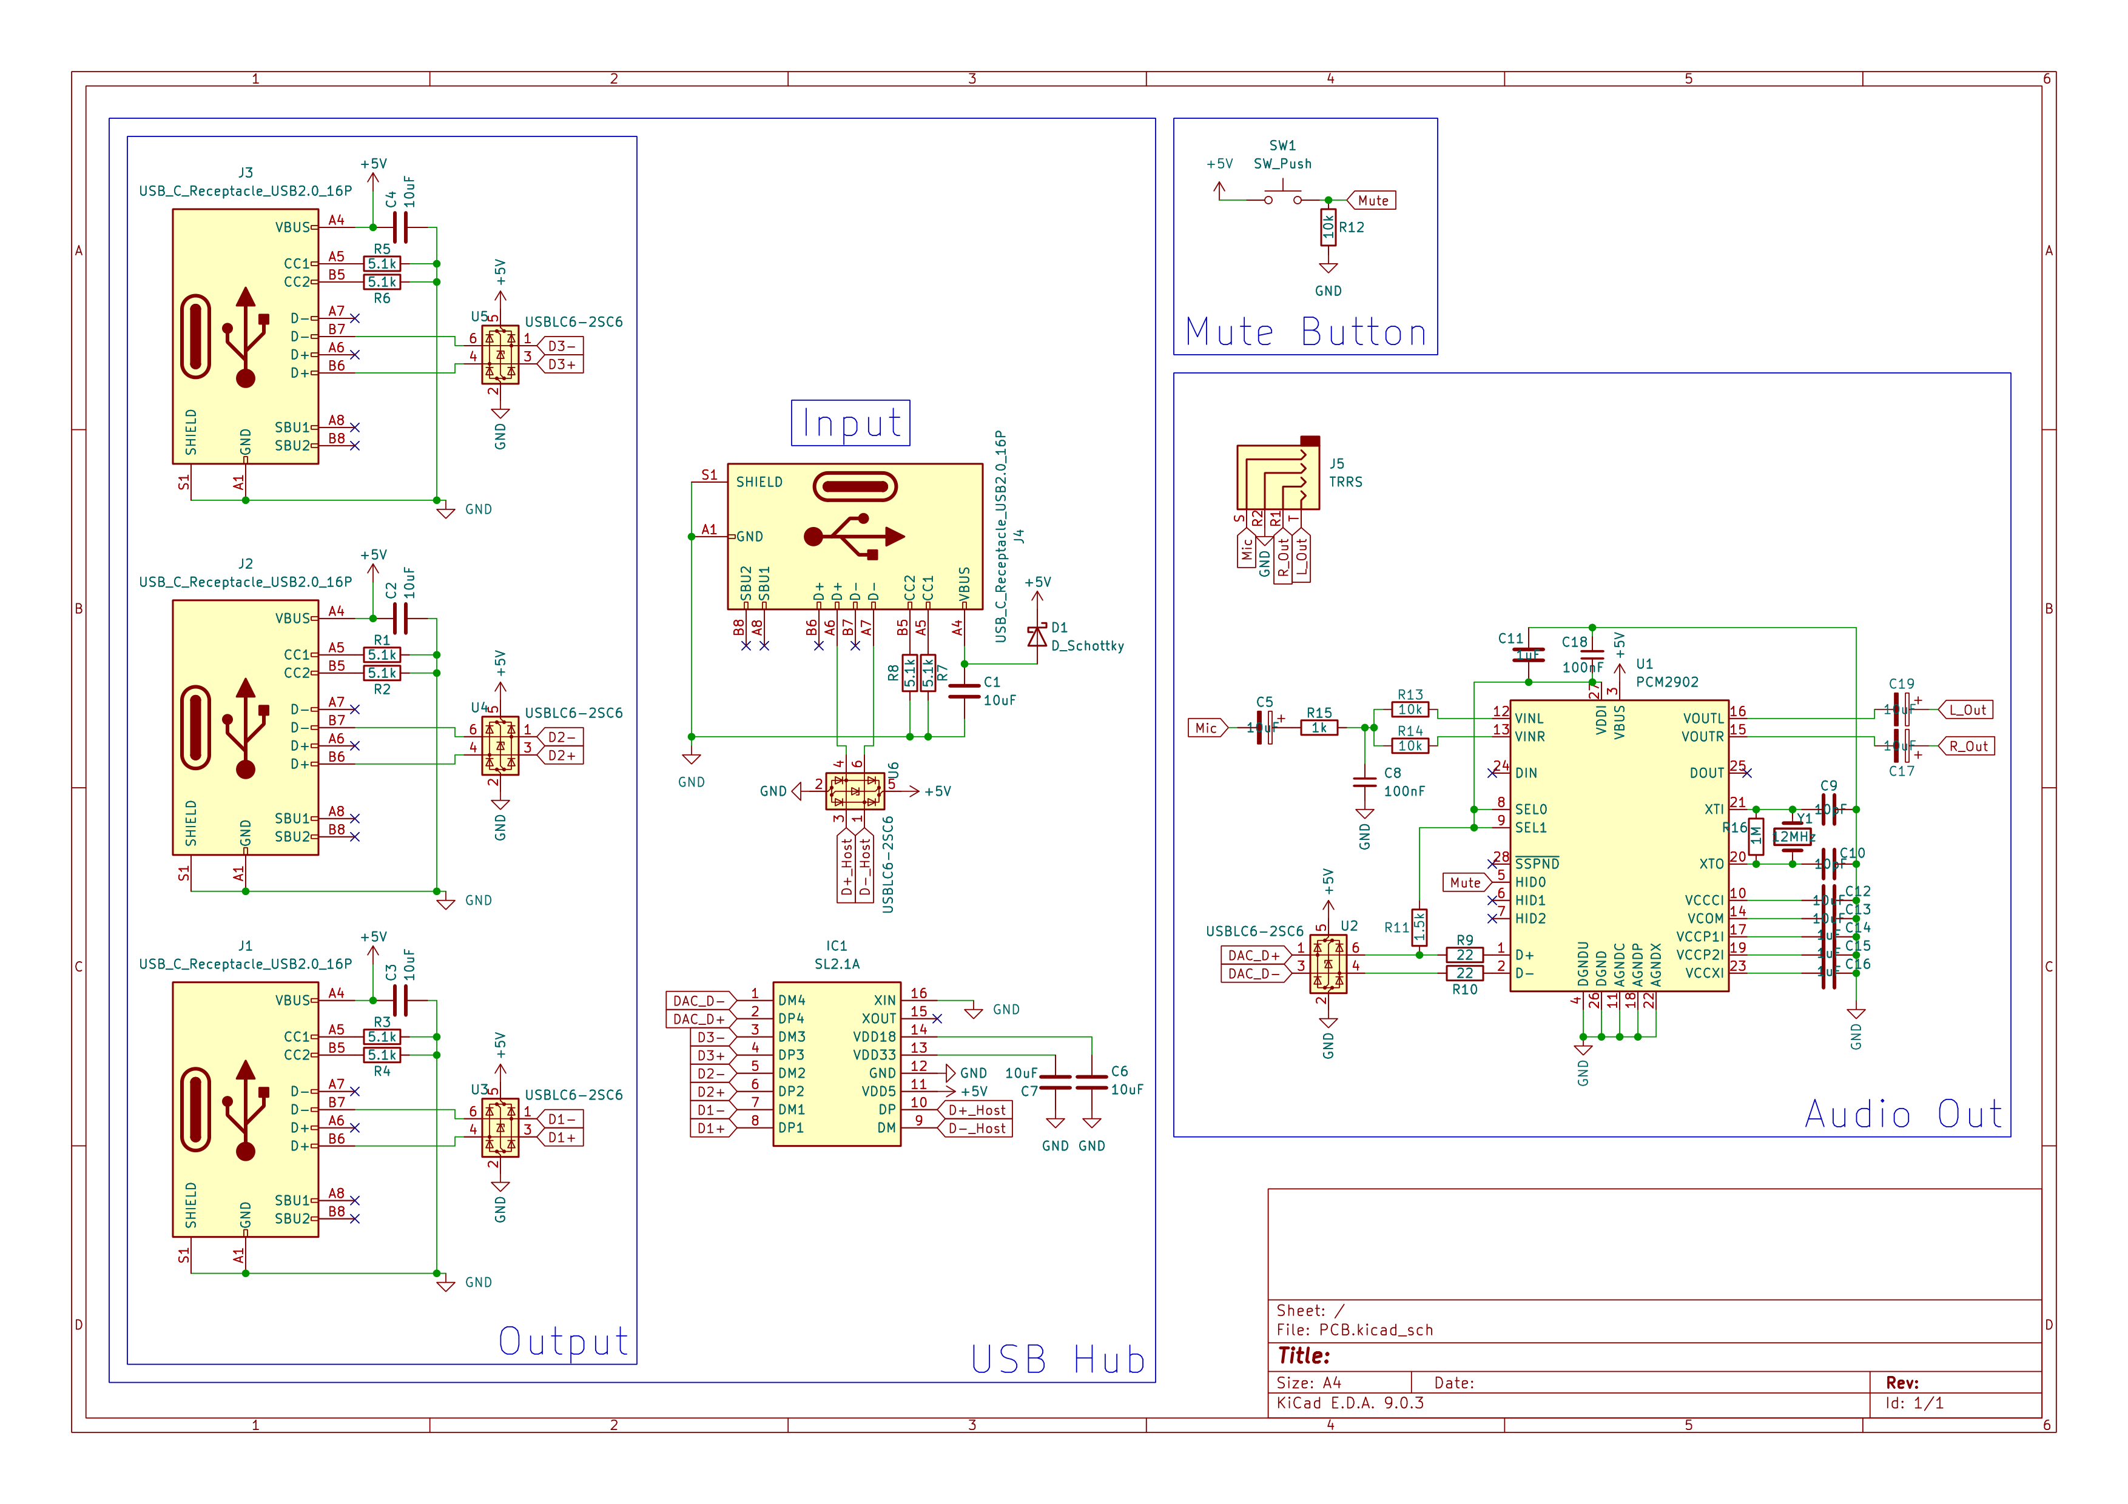Click the D2+ label beside U4
This screenshot has height=1504, width=2128.
click(x=561, y=755)
